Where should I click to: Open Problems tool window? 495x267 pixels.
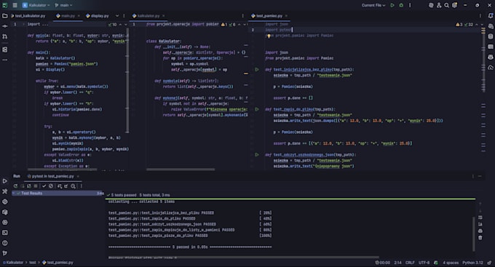pos(5,243)
